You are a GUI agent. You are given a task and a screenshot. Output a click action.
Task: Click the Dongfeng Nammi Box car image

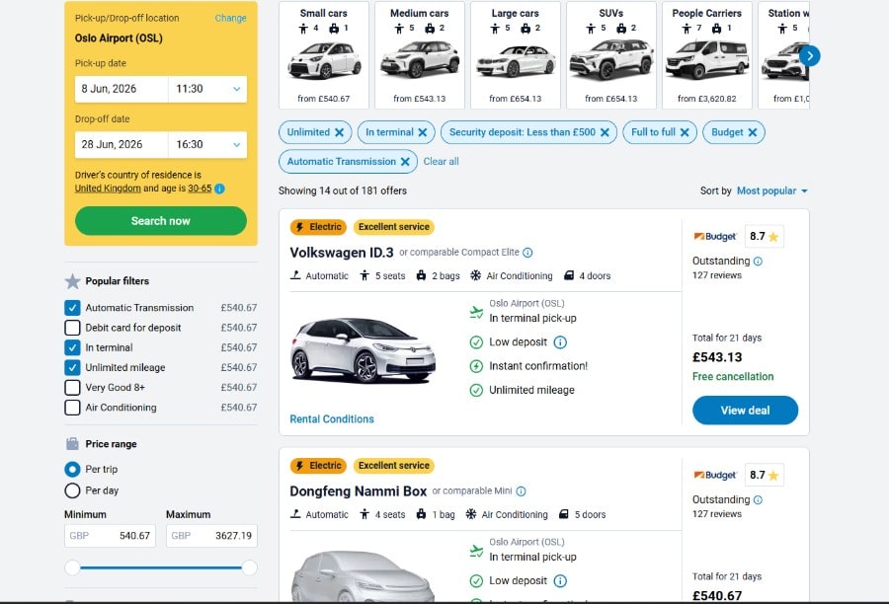[363, 578]
